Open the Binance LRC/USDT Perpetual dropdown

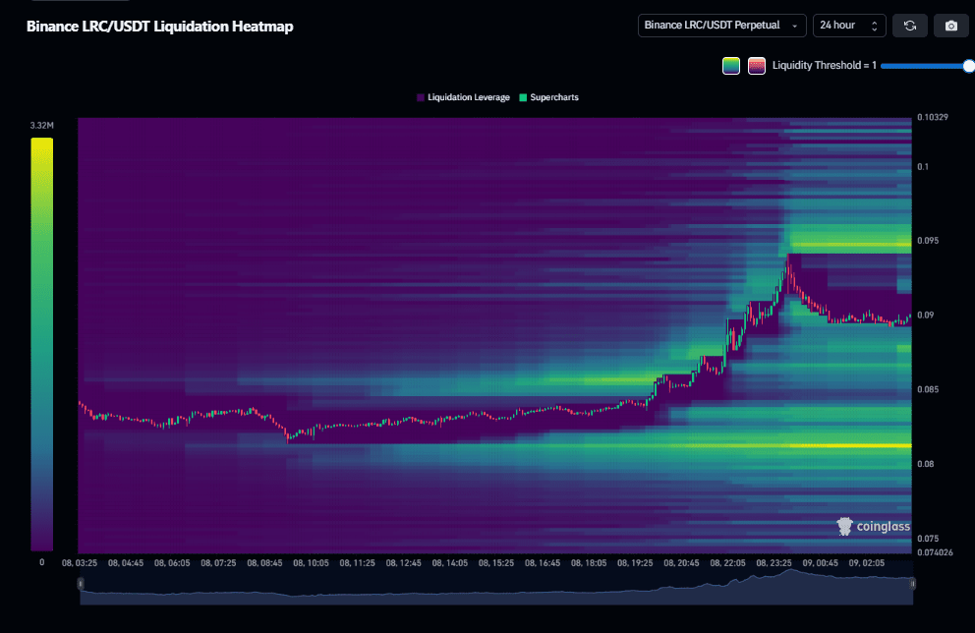pos(722,26)
